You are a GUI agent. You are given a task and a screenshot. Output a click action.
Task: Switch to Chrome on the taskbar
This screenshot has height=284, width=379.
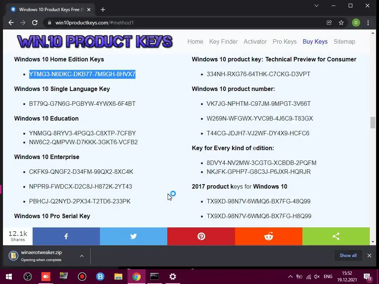point(136,277)
